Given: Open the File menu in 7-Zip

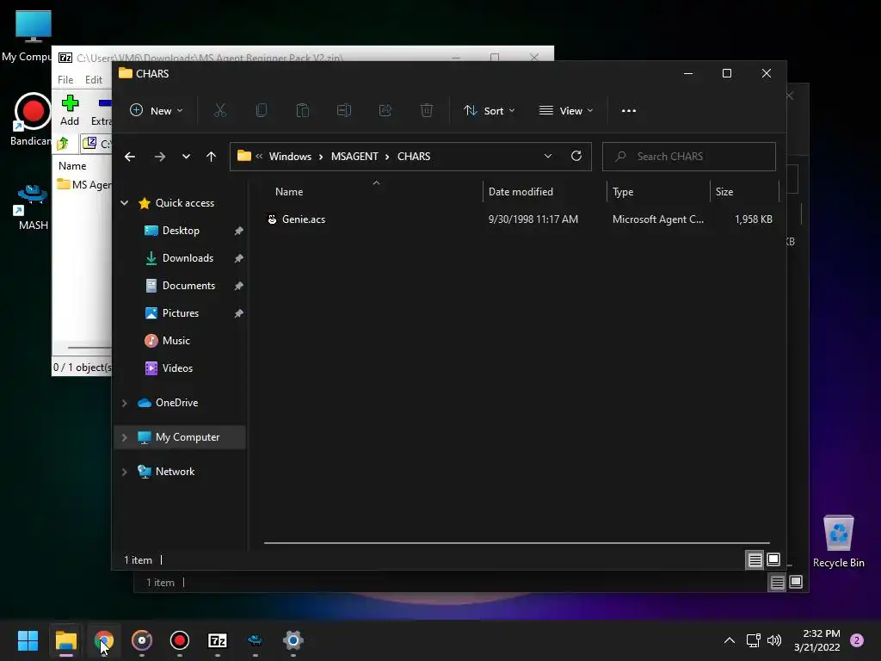Looking at the screenshot, I should tap(65, 80).
